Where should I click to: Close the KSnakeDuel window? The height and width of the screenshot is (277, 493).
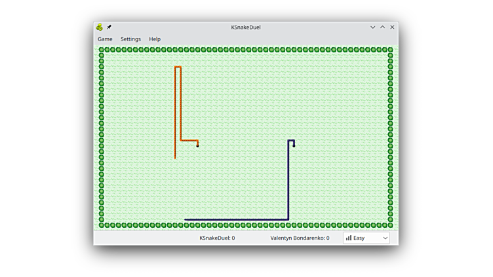(x=393, y=27)
